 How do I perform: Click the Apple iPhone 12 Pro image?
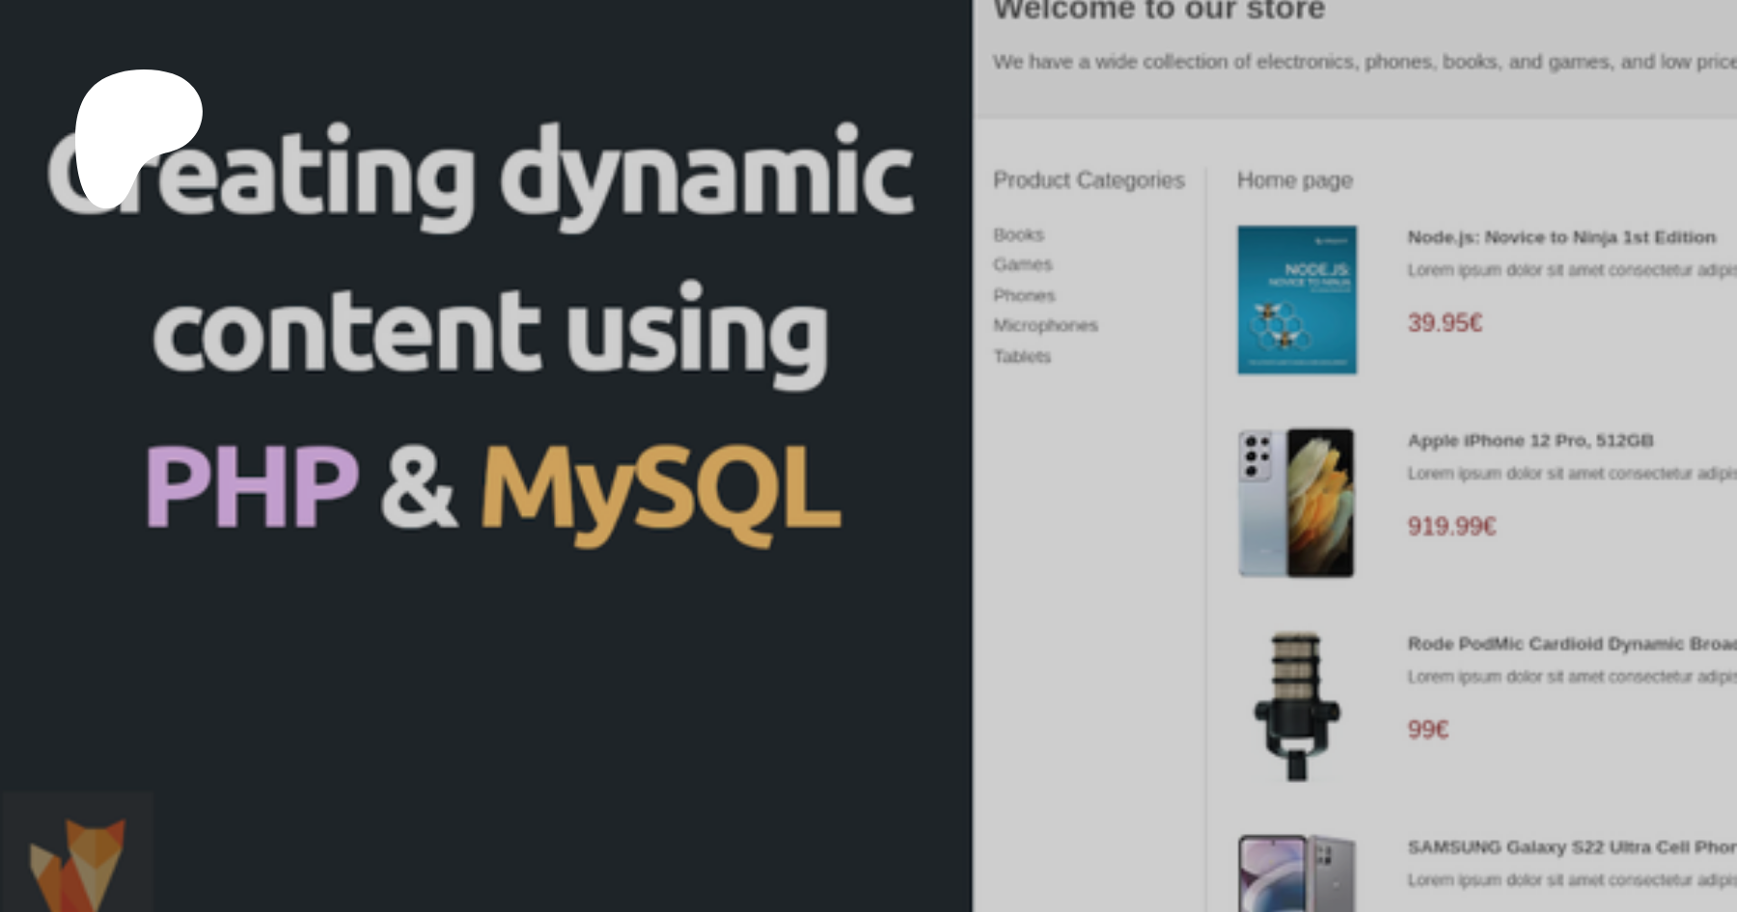[1297, 503]
